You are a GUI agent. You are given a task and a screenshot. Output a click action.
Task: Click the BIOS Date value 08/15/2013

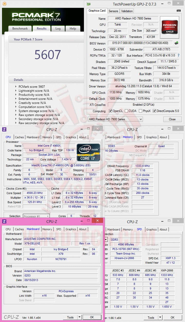[61, 280]
